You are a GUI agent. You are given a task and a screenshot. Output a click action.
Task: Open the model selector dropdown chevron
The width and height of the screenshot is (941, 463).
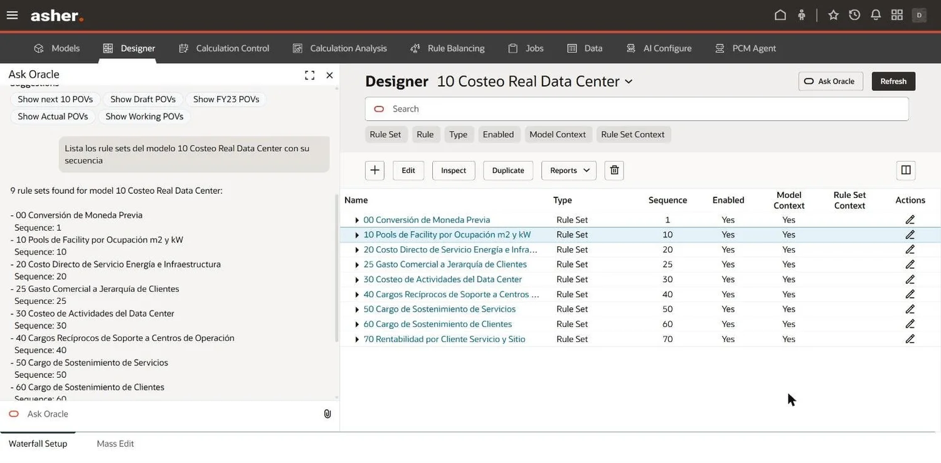tap(629, 82)
